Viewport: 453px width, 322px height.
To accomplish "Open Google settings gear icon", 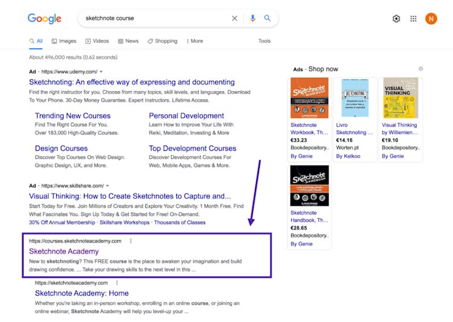I will [396, 19].
